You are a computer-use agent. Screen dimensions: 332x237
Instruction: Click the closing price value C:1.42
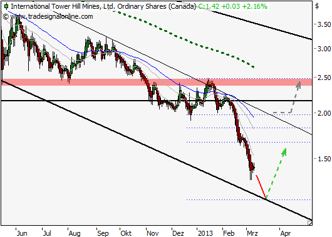point(209,6)
